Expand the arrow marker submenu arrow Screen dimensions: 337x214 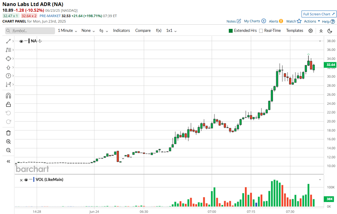click(x=13, y=67)
